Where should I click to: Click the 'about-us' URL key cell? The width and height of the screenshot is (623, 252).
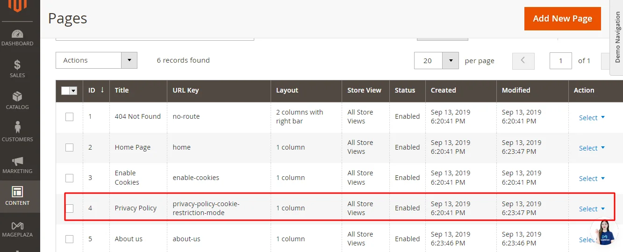click(186, 239)
